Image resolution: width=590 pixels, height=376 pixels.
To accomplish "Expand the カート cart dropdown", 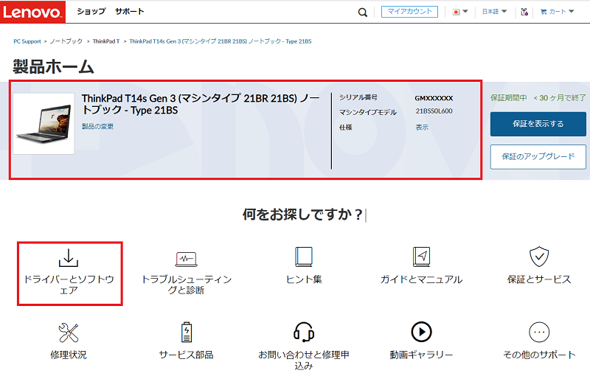I will click(x=558, y=12).
